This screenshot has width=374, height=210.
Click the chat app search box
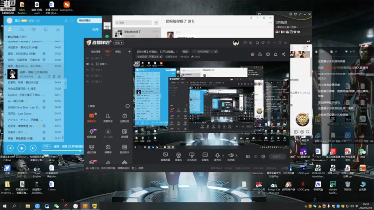[x=133, y=22]
